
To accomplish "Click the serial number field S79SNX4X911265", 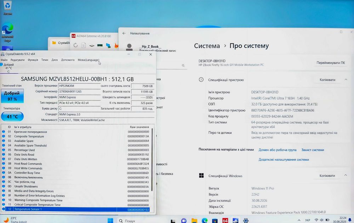I will [79, 92].
